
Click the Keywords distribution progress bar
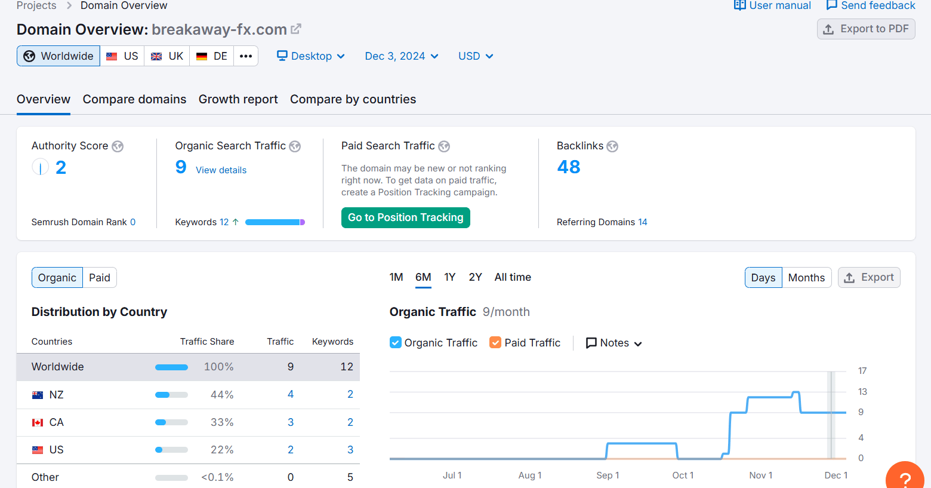(275, 222)
